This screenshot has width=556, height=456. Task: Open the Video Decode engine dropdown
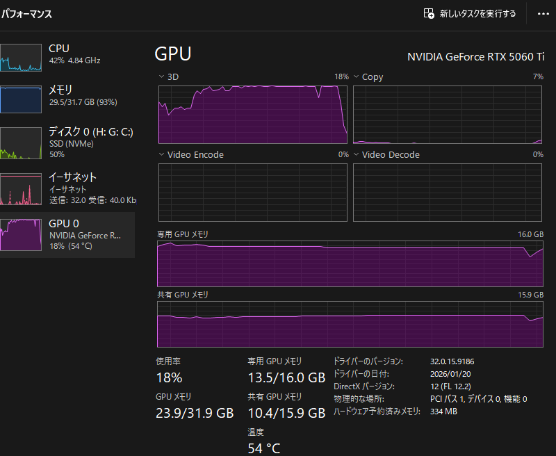click(357, 154)
